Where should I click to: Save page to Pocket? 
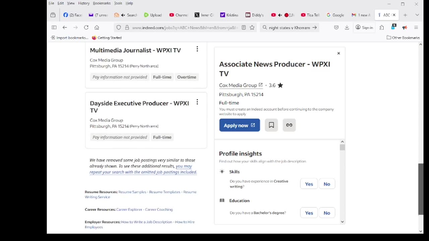pyautogui.click(x=336, y=27)
